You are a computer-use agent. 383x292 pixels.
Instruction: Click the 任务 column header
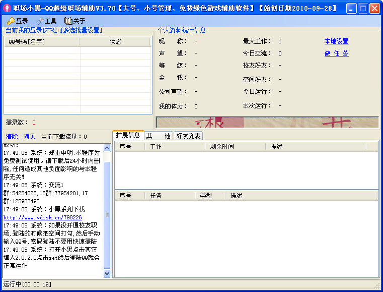pos(170,196)
